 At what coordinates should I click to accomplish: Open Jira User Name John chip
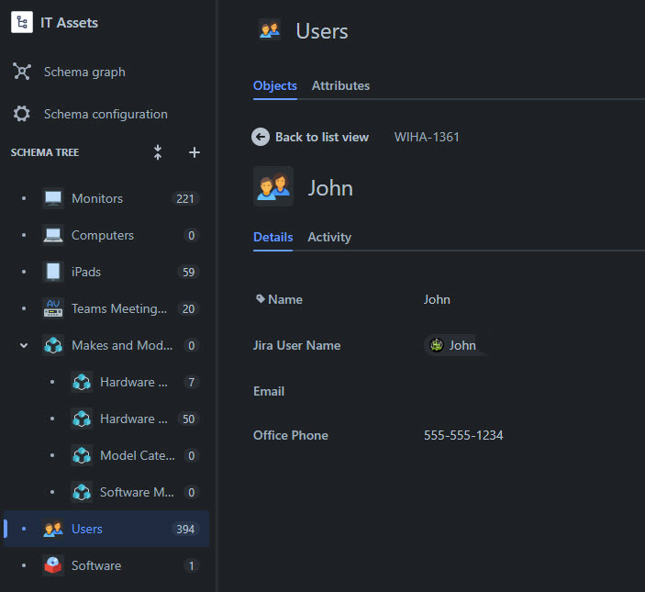click(454, 345)
